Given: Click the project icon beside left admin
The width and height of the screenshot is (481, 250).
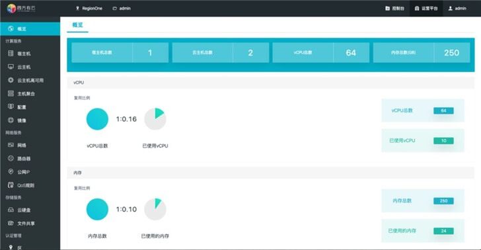Looking at the screenshot, I should [115, 9].
